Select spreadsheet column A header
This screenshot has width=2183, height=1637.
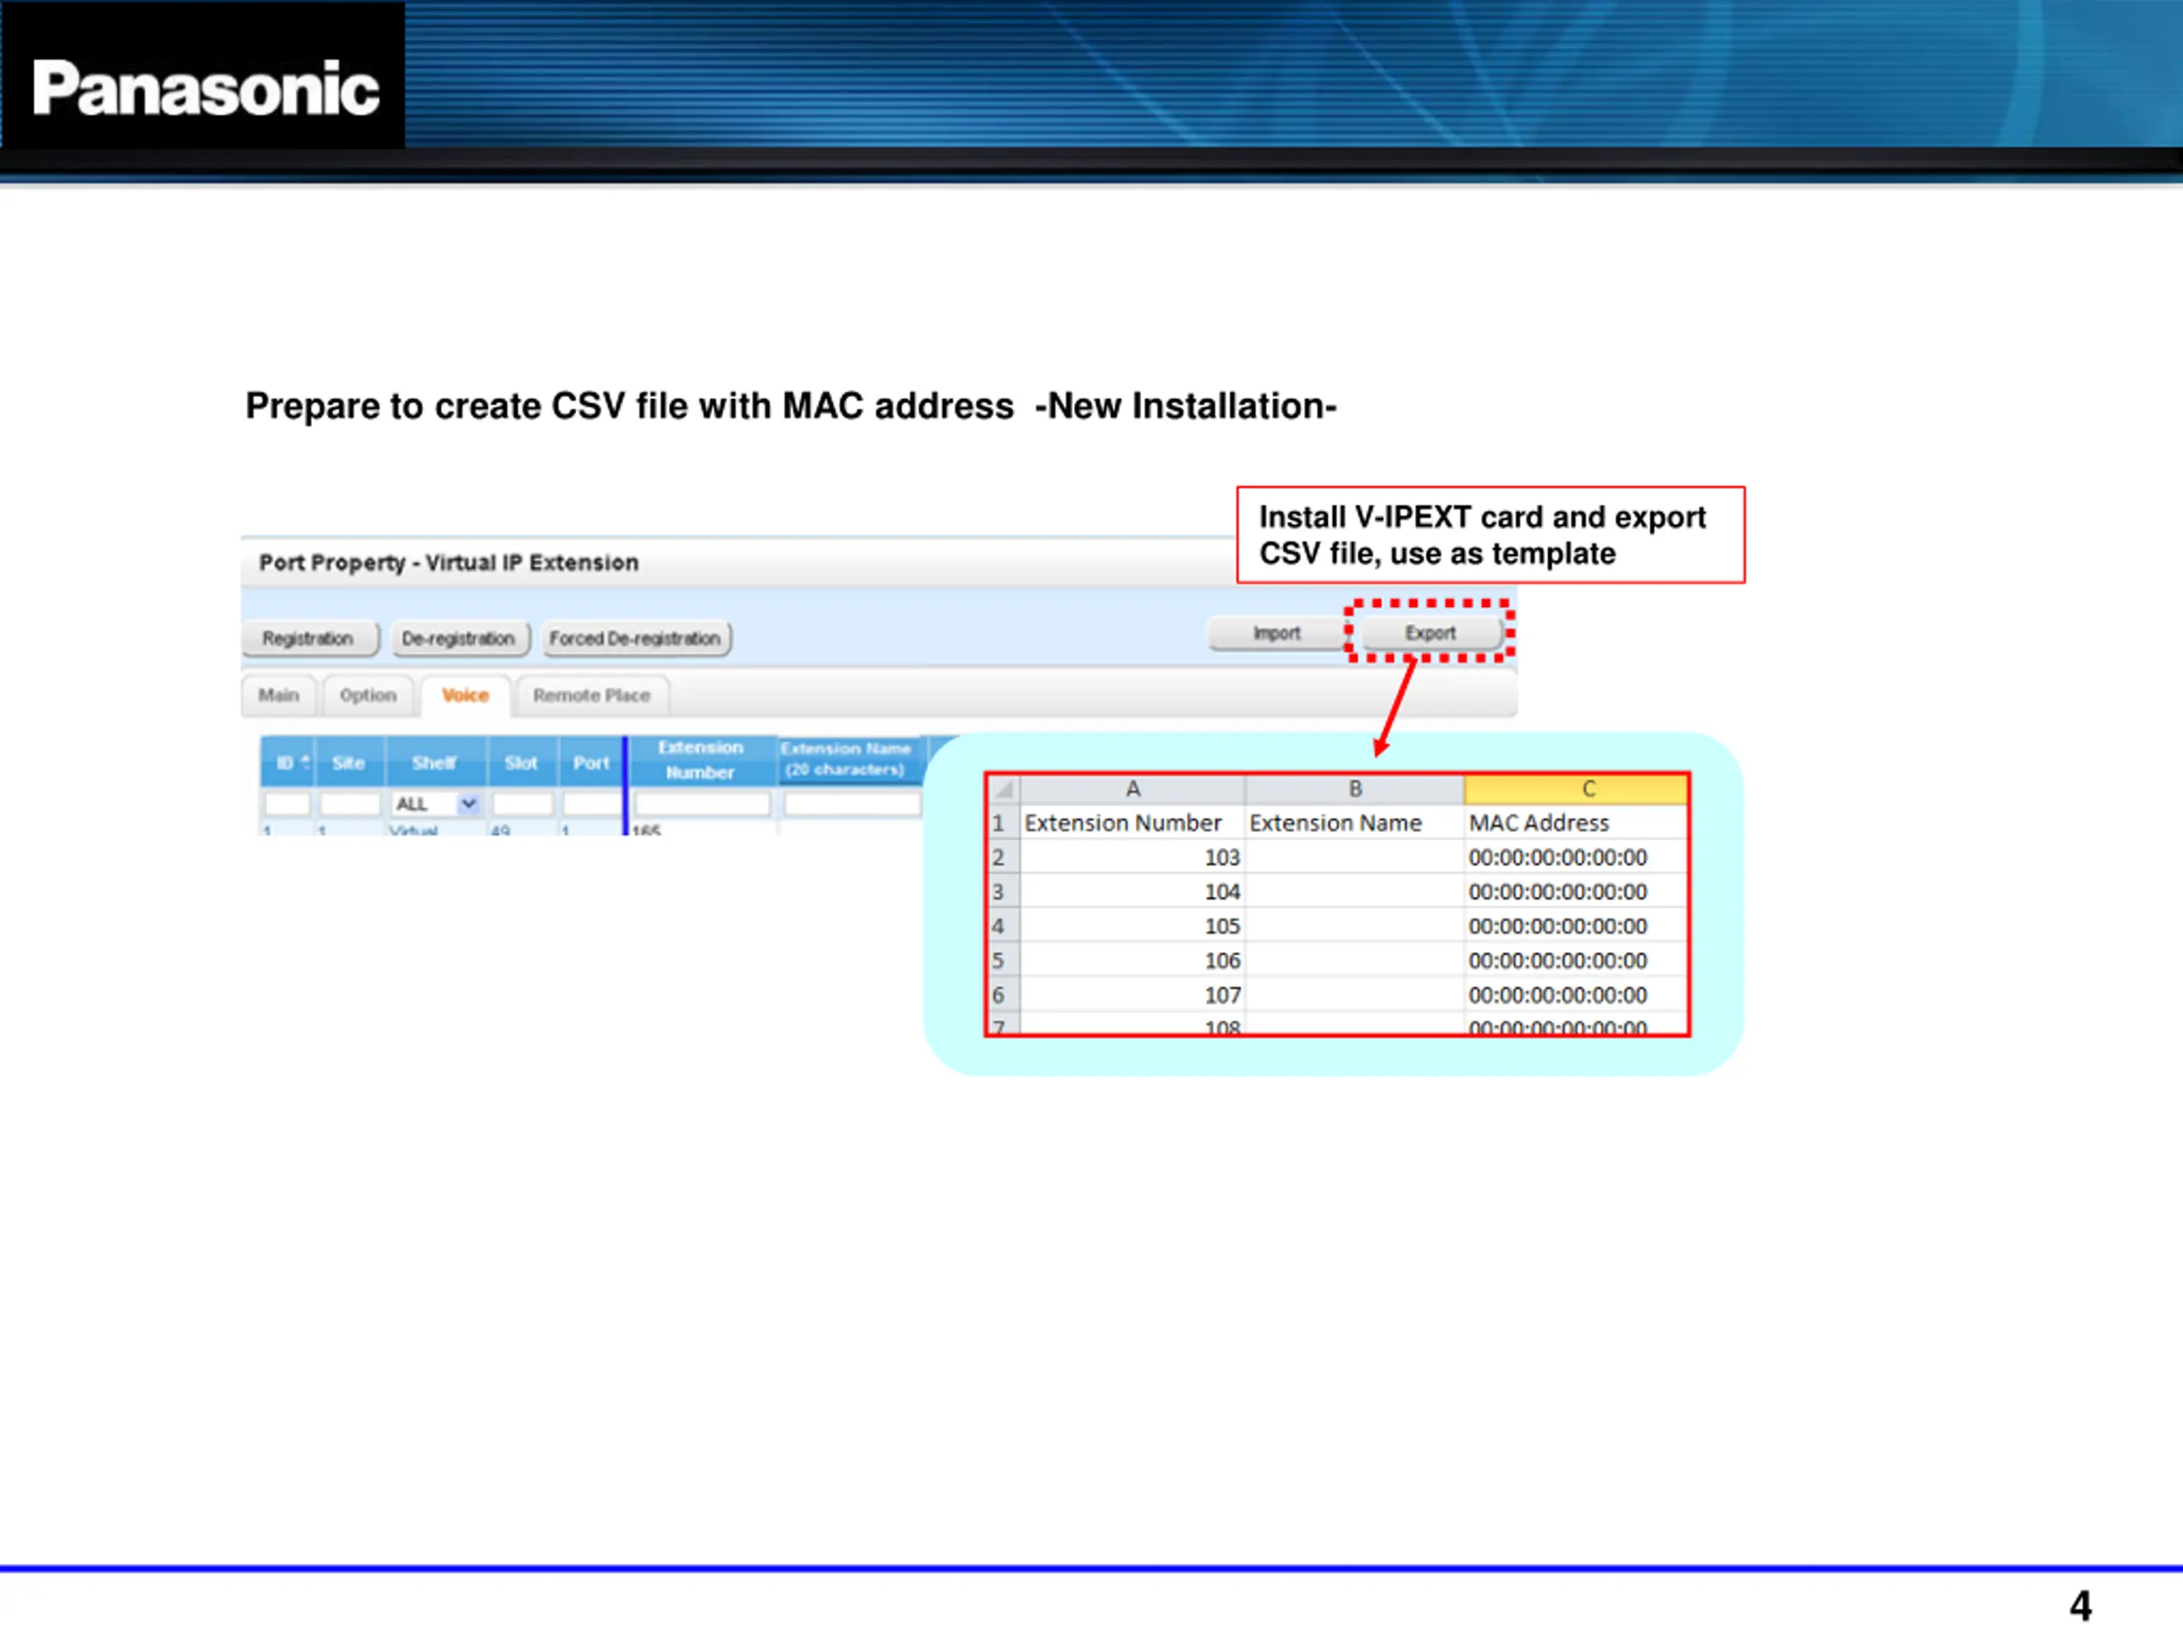[x=1133, y=790]
